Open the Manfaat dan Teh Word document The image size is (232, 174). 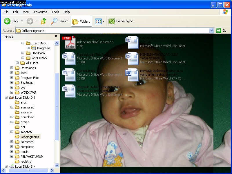coord(69,58)
